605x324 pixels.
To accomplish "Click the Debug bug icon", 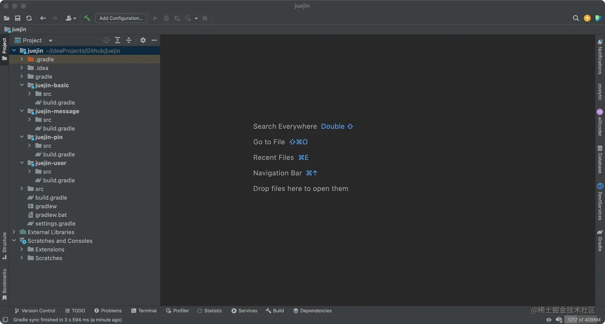I will (166, 18).
